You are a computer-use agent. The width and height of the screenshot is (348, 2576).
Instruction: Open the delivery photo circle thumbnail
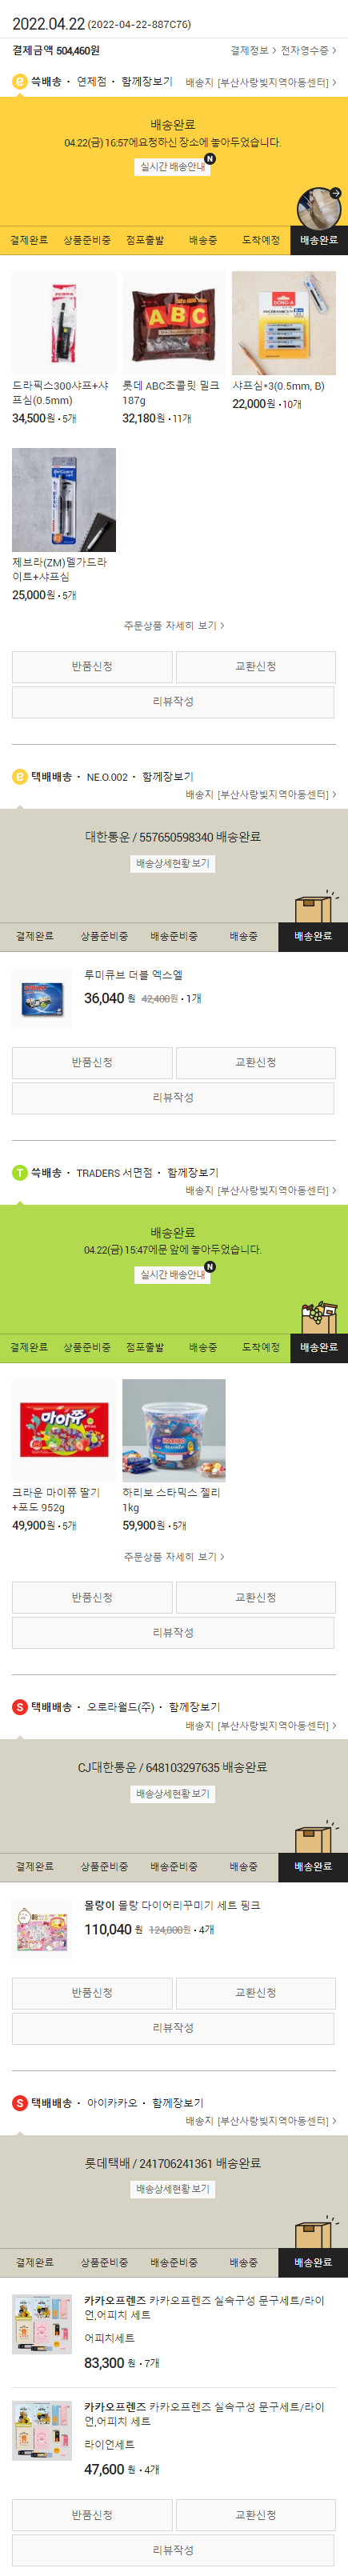(319, 209)
